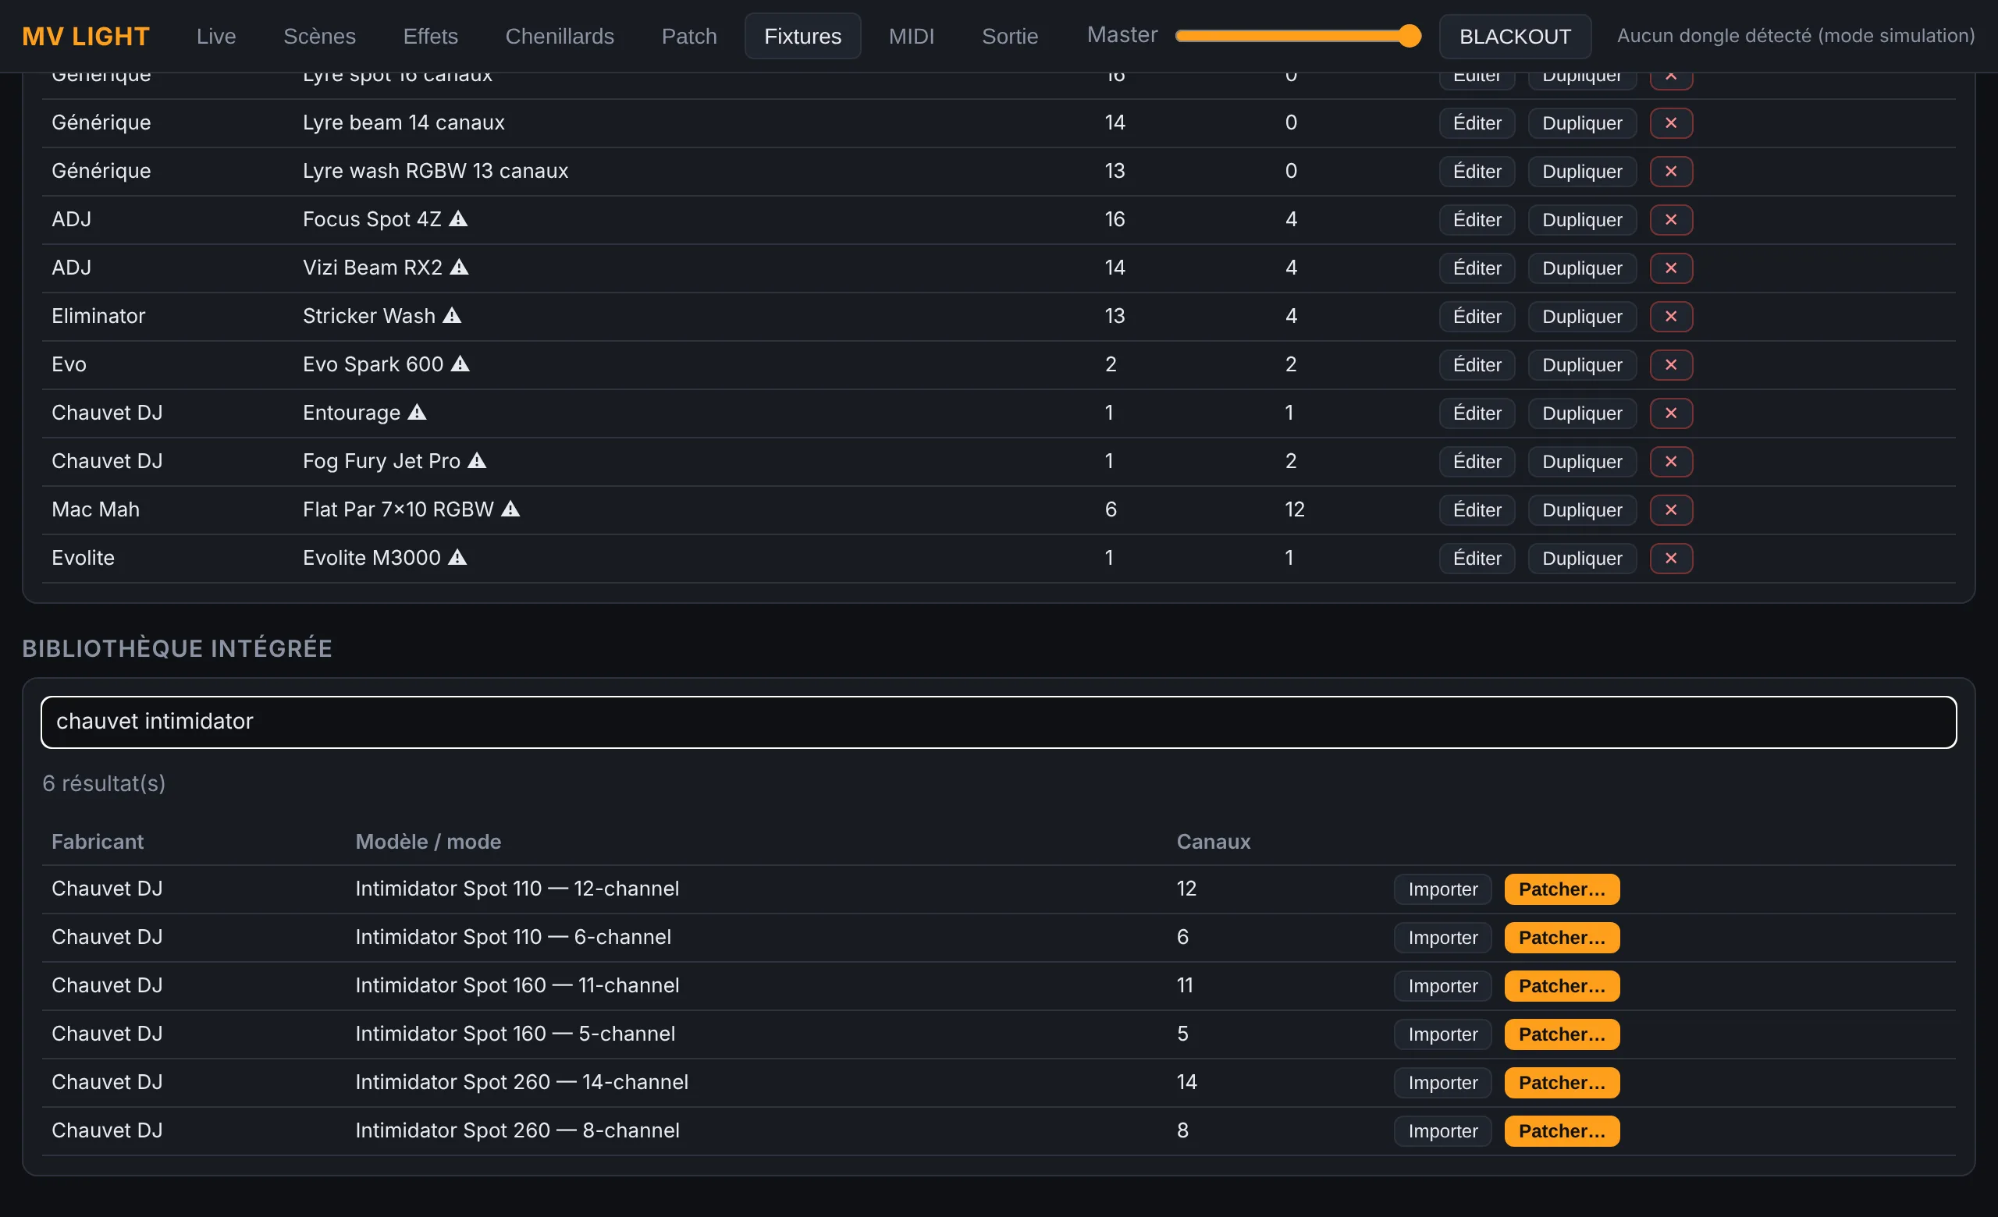Import Intimidator Spot 260 8-channel
Image resolution: width=1998 pixels, height=1217 pixels.
(x=1442, y=1131)
